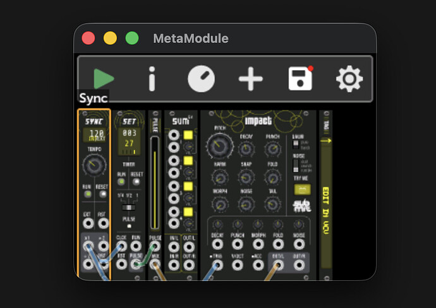Click the RESET button on the Sync module
This screenshot has height=308, width=436.
click(x=103, y=194)
